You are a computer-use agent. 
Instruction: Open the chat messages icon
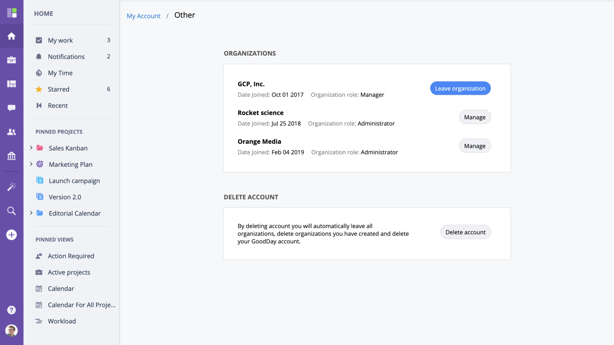click(12, 108)
